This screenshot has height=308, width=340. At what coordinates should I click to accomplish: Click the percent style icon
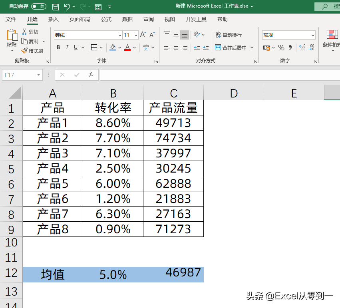tap(281, 48)
